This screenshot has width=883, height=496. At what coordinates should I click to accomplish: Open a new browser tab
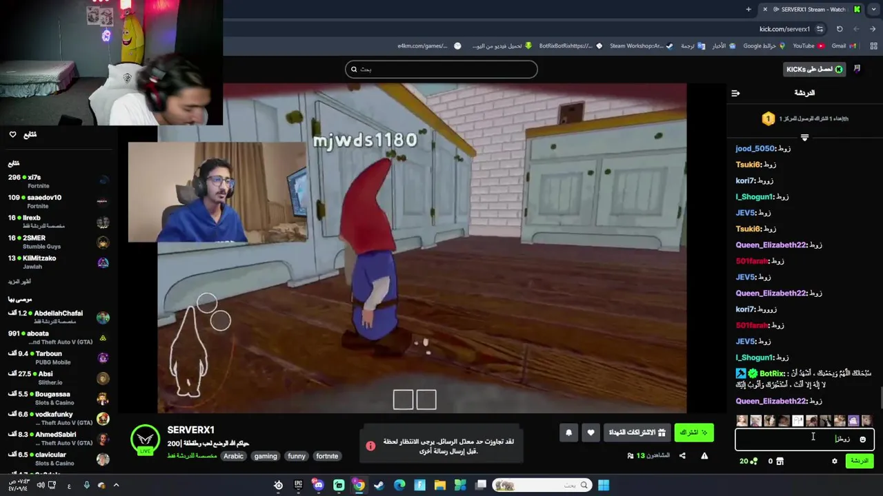click(x=748, y=9)
